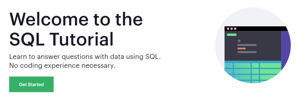Click the middle pink dot in illustration title bar

(232, 29)
